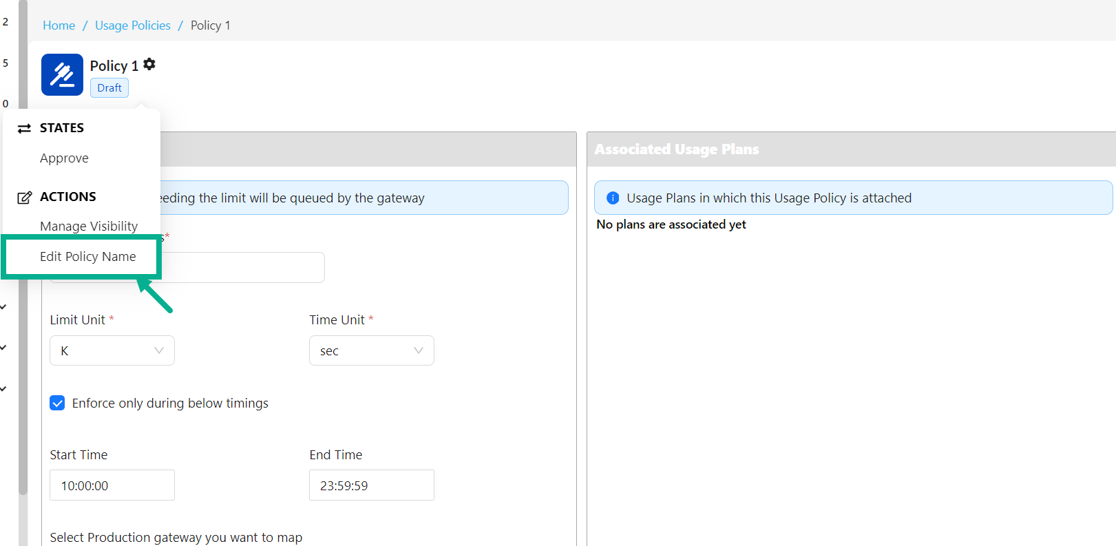Image resolution: width=1116 pixels, height=546 pixels.
Task: Click the Policy 1 title text
Action: pyautogui.click(x=114, y=66)
